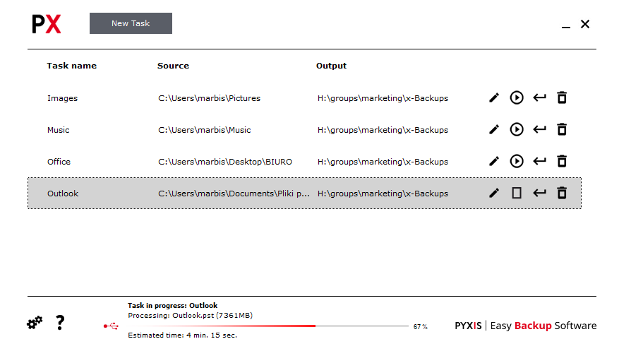
Task: Restore the Images task backup
Action: click(x=539, y=97)
